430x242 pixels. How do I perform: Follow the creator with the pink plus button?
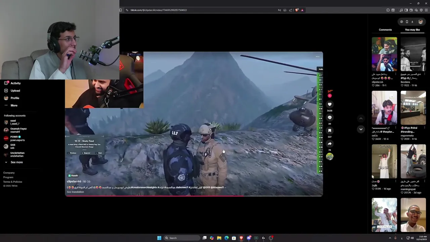click(330, 96)
